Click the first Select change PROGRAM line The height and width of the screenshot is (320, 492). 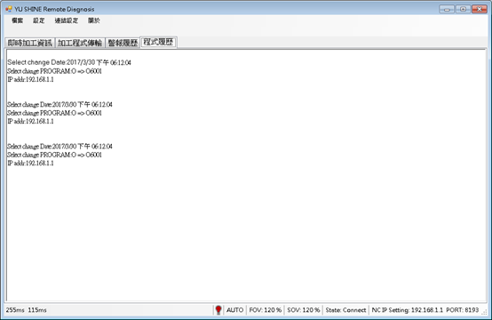(54, 71)
